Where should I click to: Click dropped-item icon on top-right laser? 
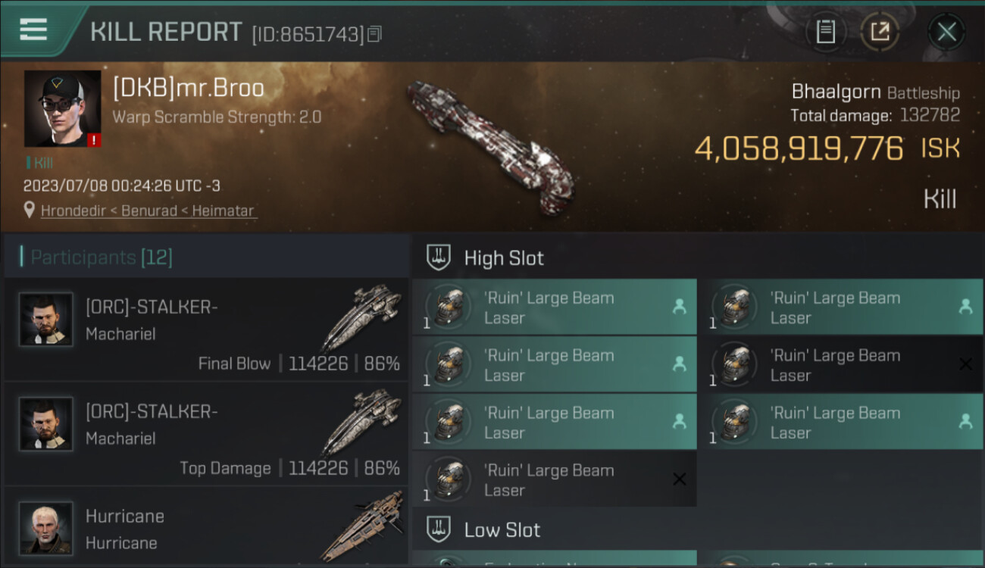click(965, 307)
